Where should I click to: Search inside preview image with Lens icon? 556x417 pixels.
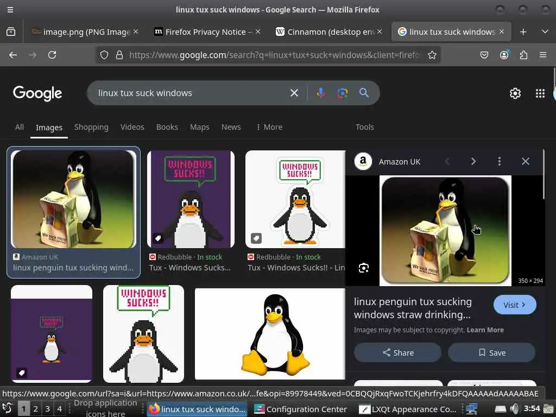point(363,268)
